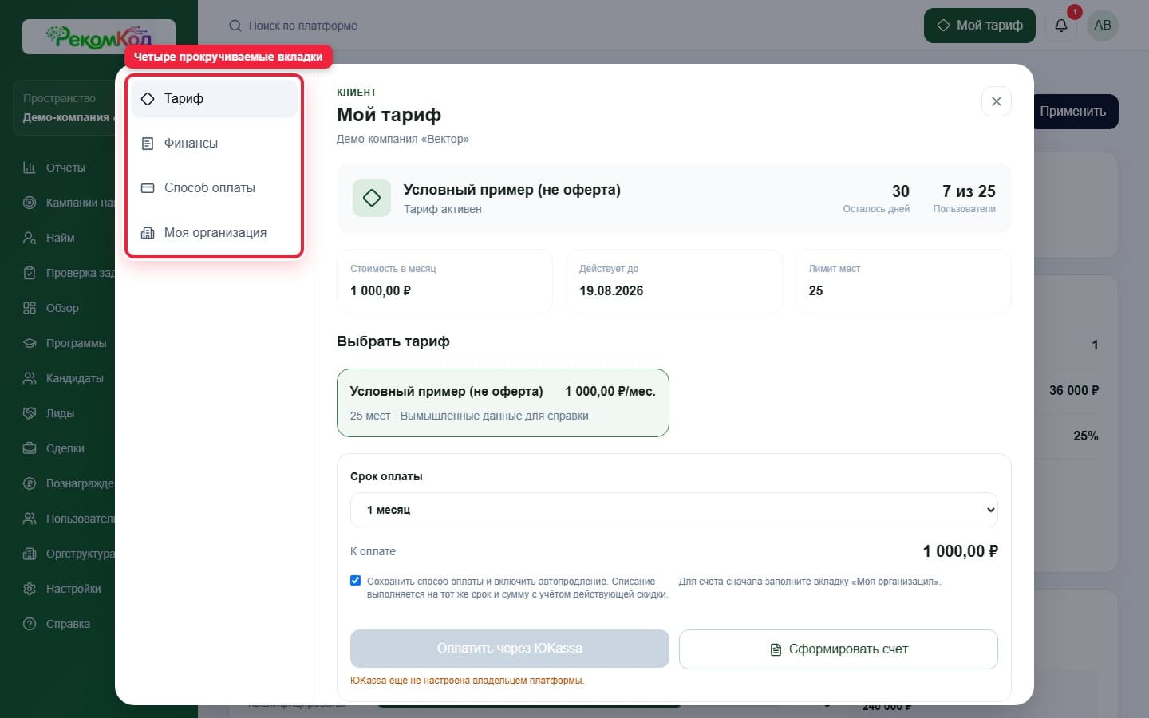Click the 7 из 25 Пользователи counter
The height and width of the screenshot is (718, 1149).
[x=965, y=198]
